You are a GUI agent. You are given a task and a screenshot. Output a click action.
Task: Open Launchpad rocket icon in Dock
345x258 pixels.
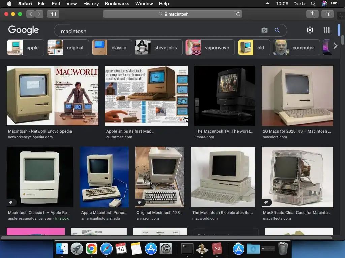pos(77,249)
